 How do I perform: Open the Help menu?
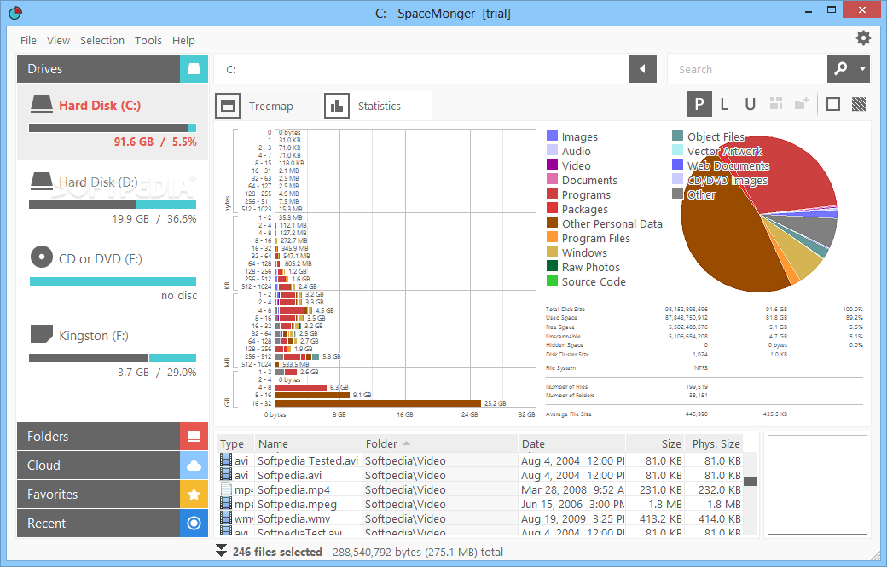point(183,41)
